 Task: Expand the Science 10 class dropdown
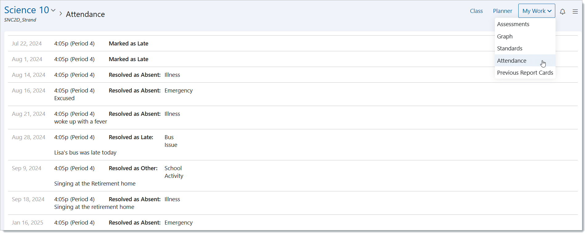coord(53,10)
